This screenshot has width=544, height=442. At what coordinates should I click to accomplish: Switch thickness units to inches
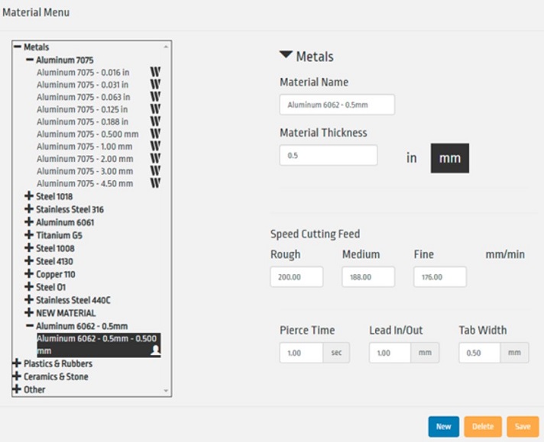click(411, 158)
